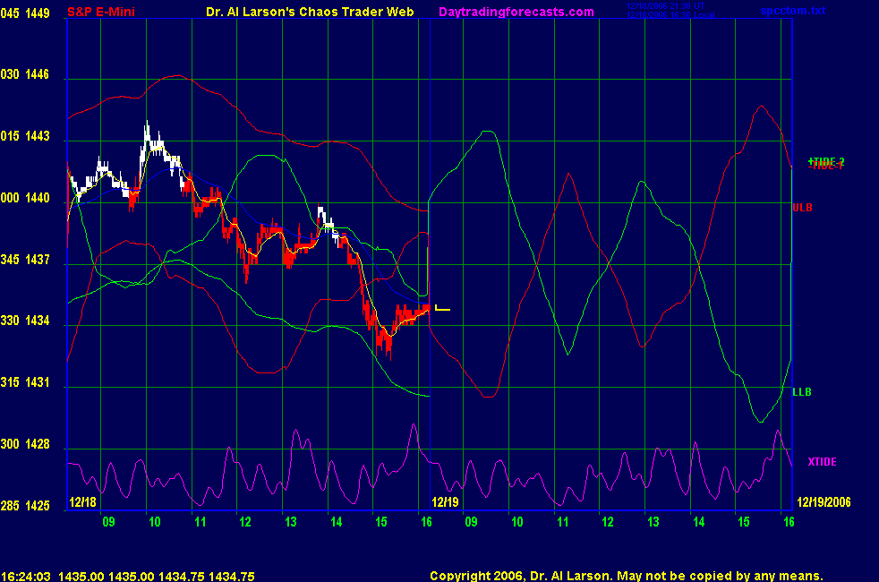The image size is (879, 582).
Task: Select the 16 hour tick of 12/19 session
Action: [x=789, y=522]
